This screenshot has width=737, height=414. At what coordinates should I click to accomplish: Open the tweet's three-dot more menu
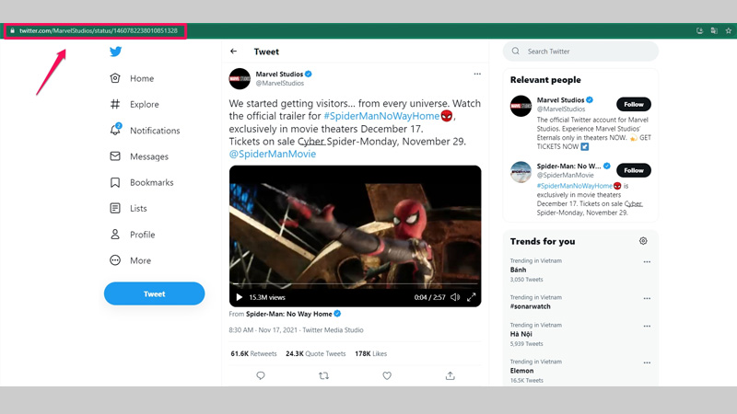coord(477,75)
